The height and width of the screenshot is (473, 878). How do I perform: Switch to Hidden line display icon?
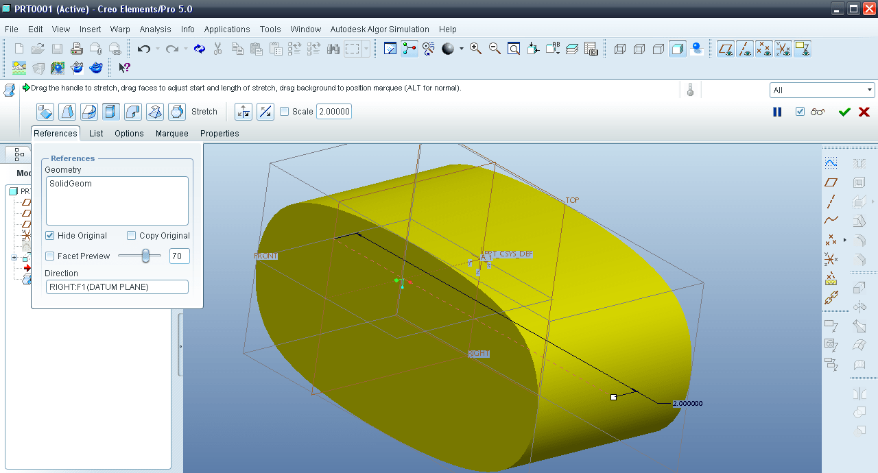(639, 49)
